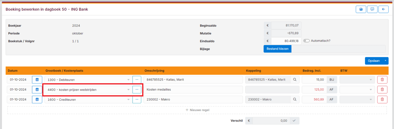This screenshot has width=394, height=129.
Task: Delete the 230002 Makro booking row
Action: [x=382, y=100]
